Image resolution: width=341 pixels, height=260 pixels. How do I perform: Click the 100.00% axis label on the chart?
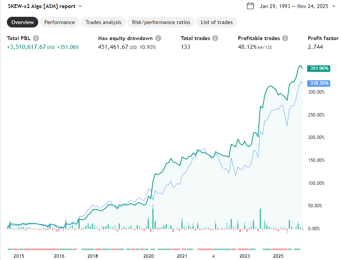click(x=316, y=183)
